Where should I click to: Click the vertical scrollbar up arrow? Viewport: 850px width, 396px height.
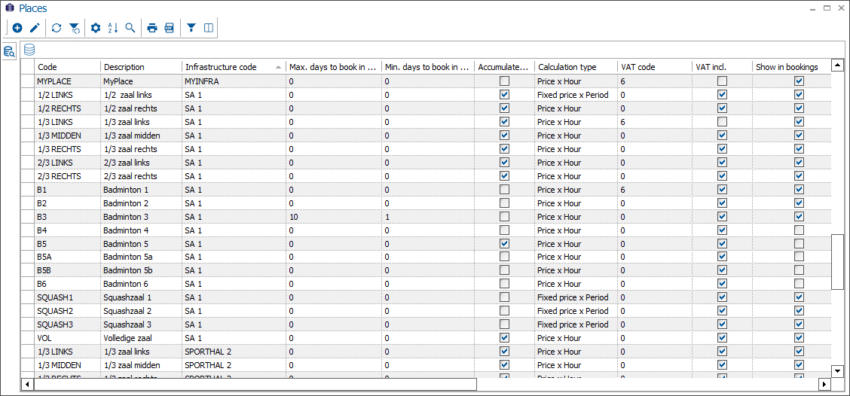[837, 65]
